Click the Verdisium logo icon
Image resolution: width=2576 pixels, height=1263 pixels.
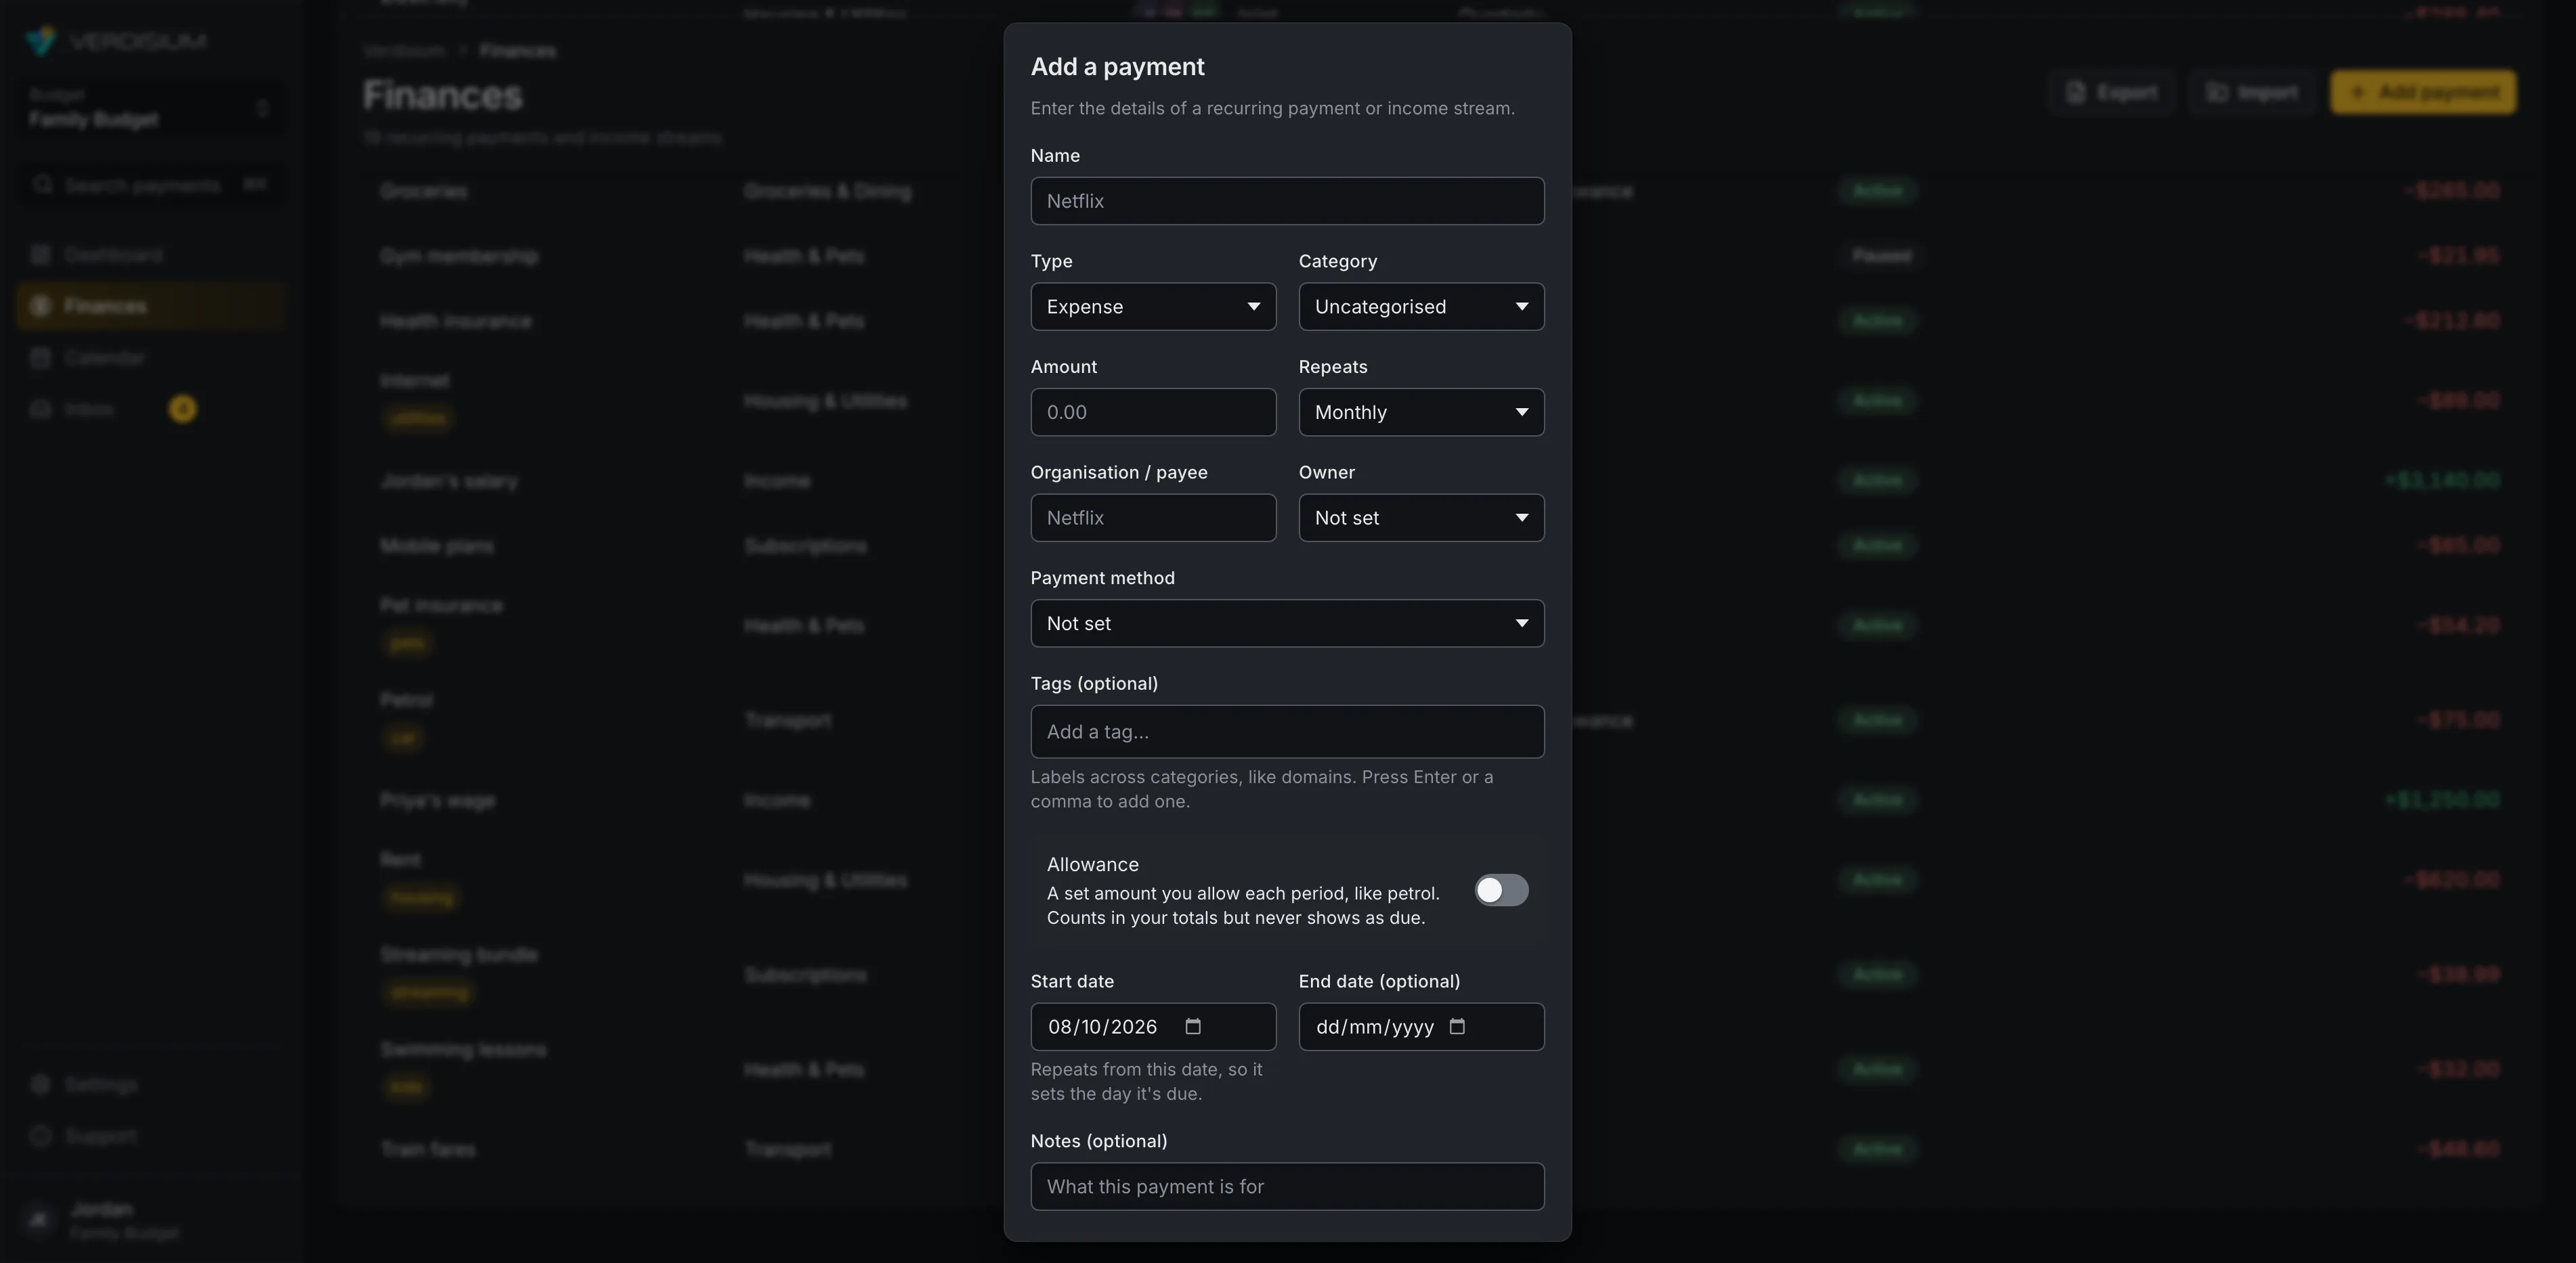(41, 40)
